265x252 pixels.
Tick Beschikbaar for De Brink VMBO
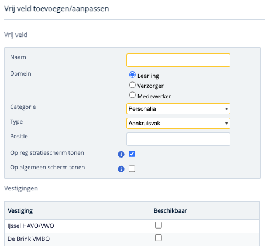(159, 238)
